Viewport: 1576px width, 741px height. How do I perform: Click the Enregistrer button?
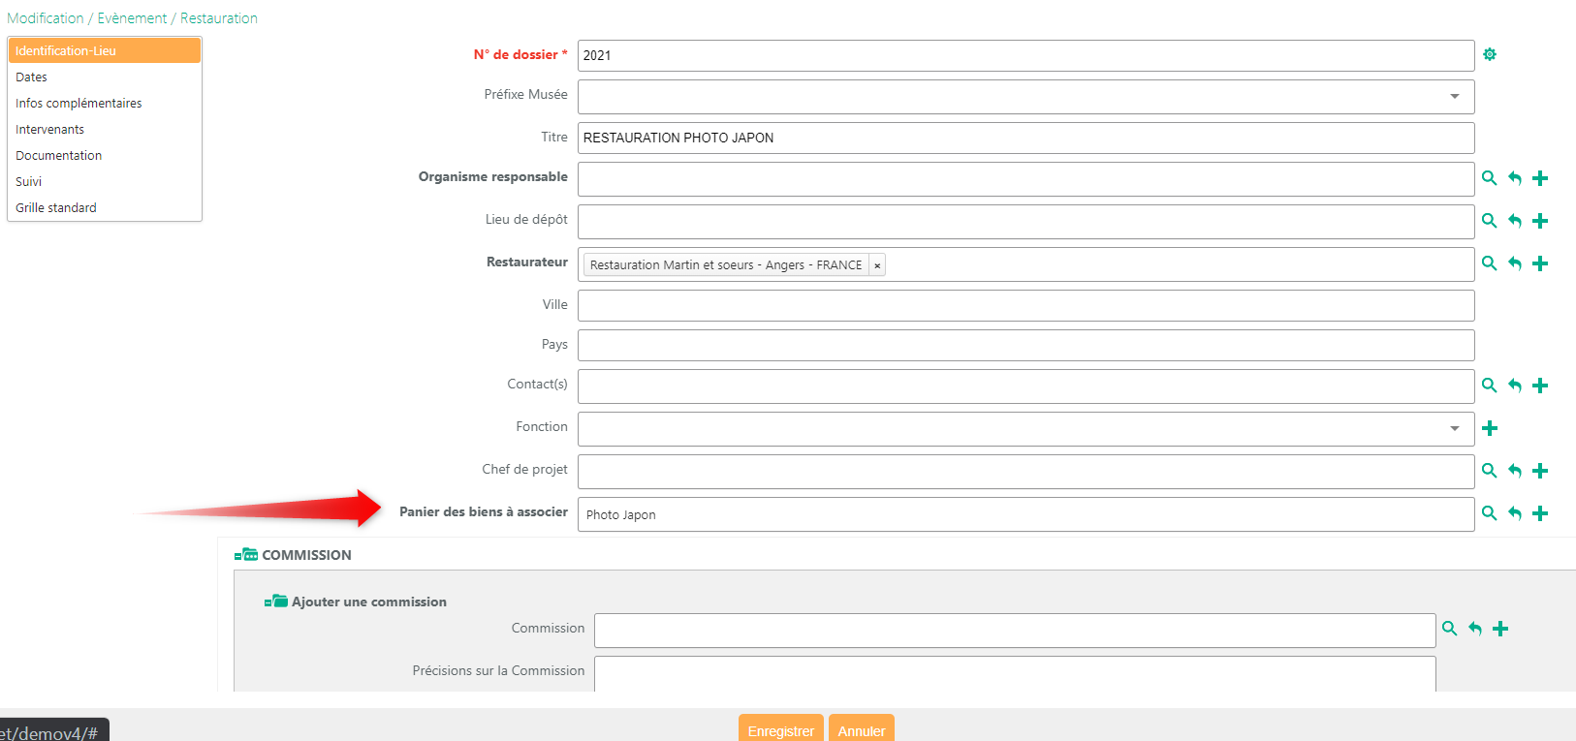click(781, 730)
